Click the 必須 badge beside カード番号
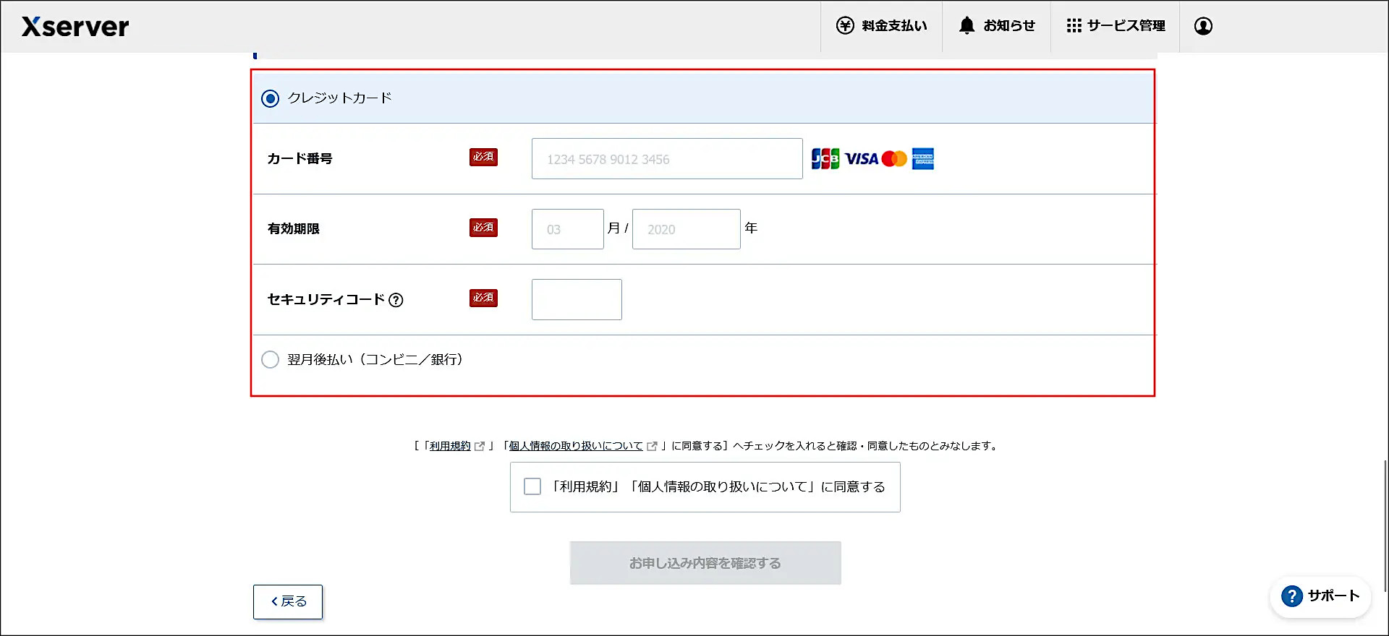This screenshot has height=636, width=1389. coord(483,157)
